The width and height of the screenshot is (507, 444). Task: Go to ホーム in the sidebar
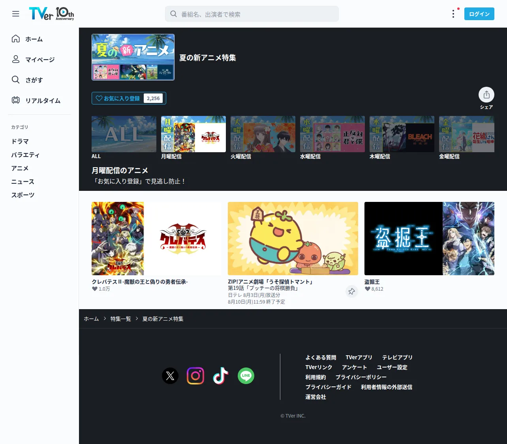coord(34,39)
